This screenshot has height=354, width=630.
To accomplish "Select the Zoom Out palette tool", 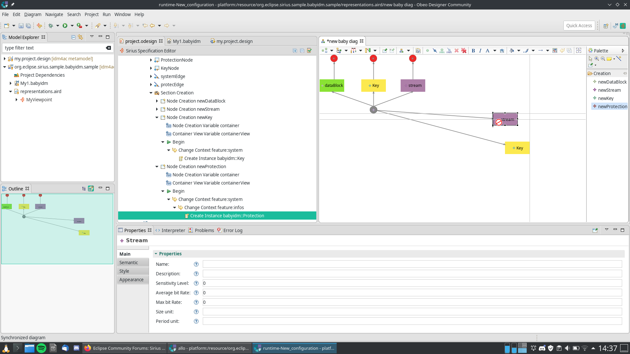I will [x=603, y=59].
